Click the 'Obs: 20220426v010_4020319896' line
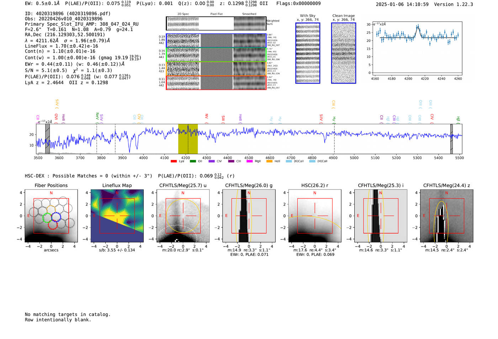Image resolution: width=498 pixels, height=339 pixels. pyautogui.click(x=64, y=19)
